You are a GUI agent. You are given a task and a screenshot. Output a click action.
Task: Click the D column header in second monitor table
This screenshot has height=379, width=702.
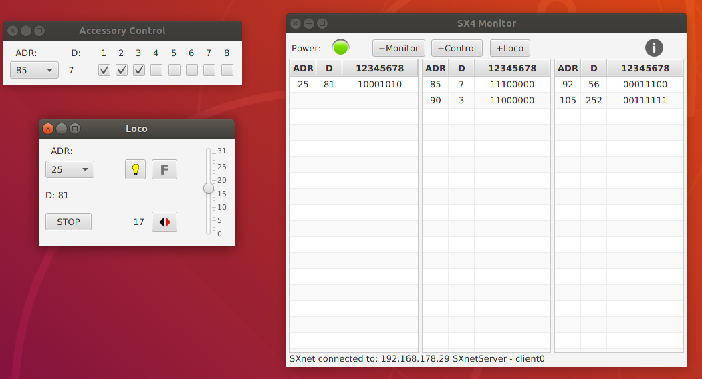pos(461,68)
